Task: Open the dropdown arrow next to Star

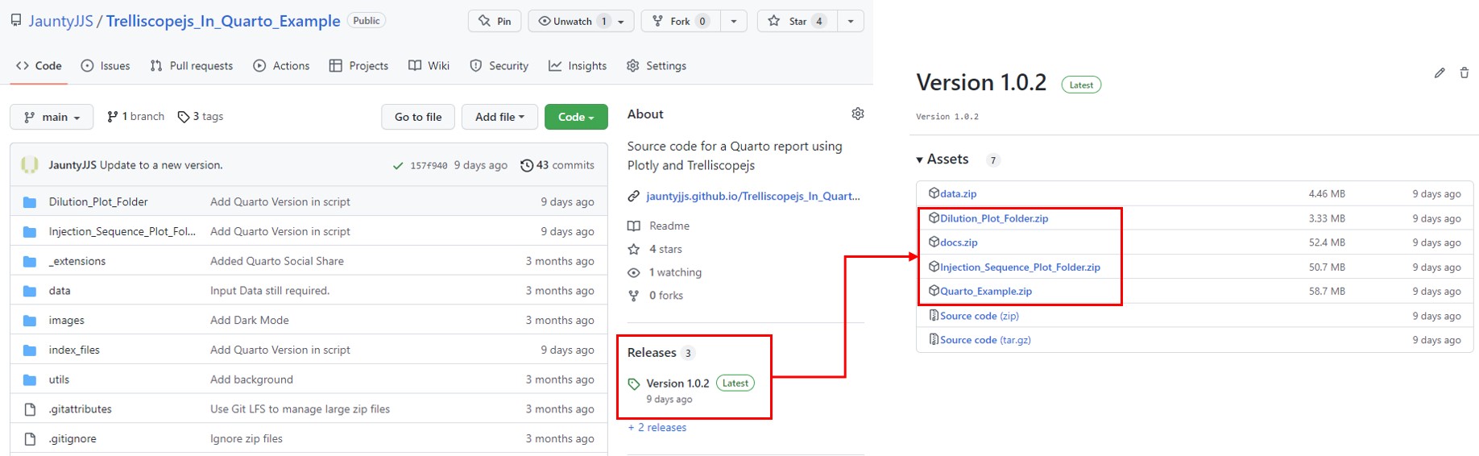Action: pos(851,21)
